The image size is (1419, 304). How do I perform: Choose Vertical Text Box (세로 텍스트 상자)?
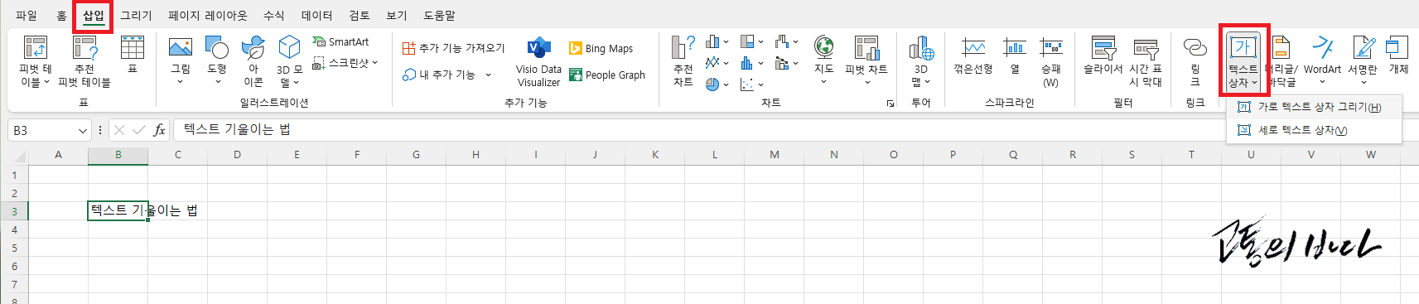click(1314, 130)
